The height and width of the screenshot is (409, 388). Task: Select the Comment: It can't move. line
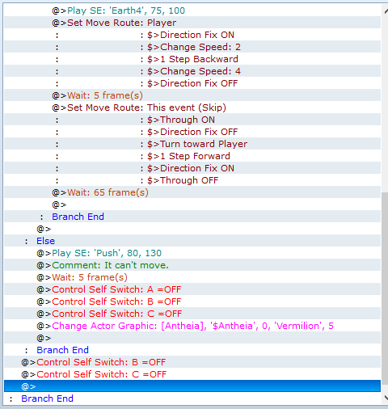click(x=192, y=265)
